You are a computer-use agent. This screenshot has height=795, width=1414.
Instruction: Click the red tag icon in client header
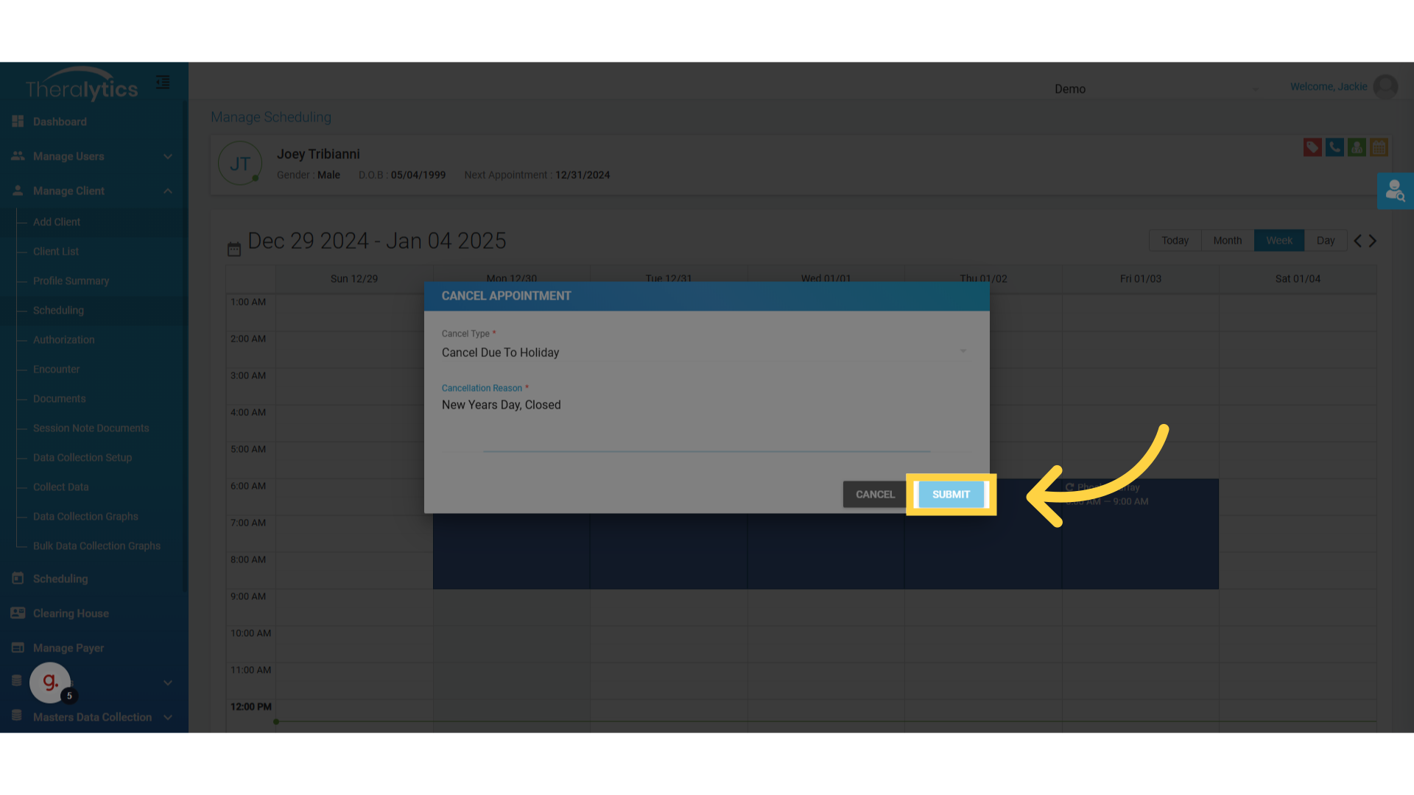(1312, 147)
